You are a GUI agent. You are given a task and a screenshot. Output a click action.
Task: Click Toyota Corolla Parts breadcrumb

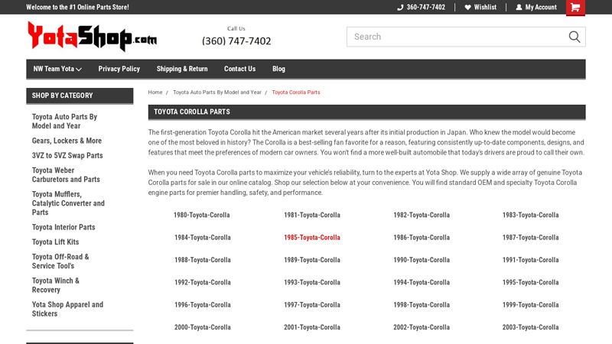tap(296, 92)
